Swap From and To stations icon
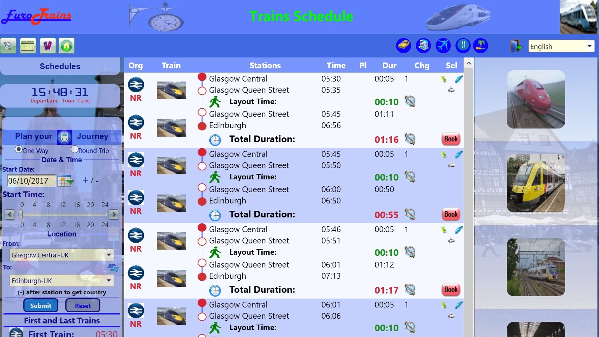 click(113, 268)
